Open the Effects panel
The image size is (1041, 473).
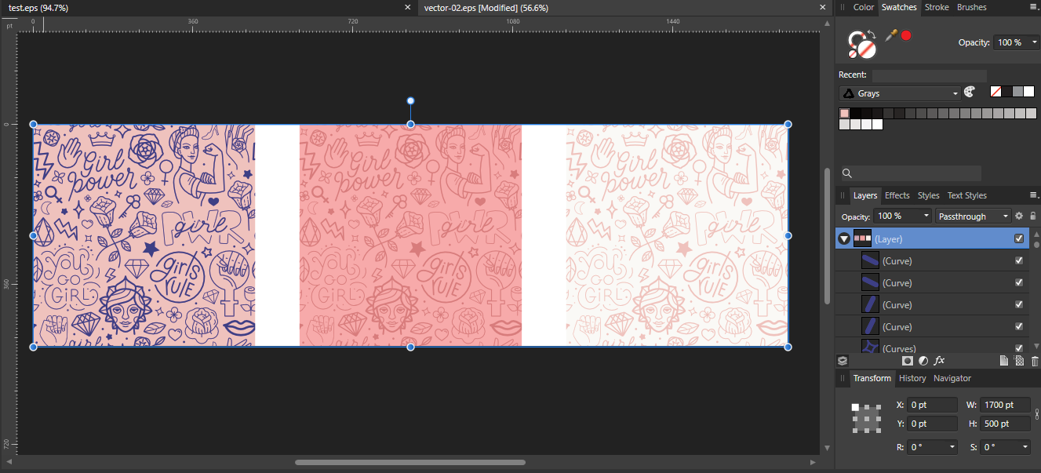(897, 195)
